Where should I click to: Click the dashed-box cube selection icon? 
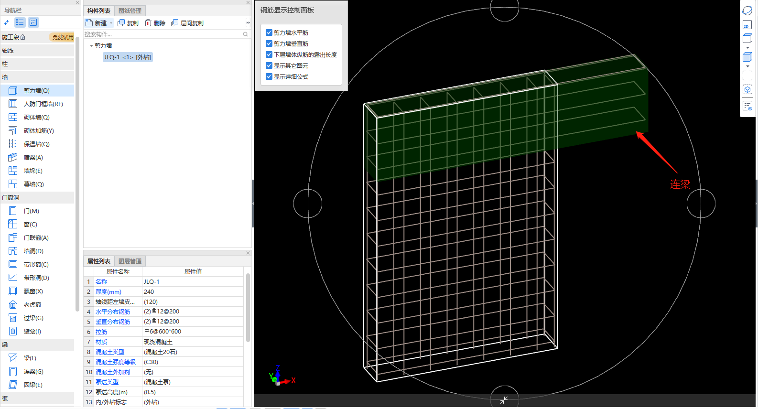point(747,89)
